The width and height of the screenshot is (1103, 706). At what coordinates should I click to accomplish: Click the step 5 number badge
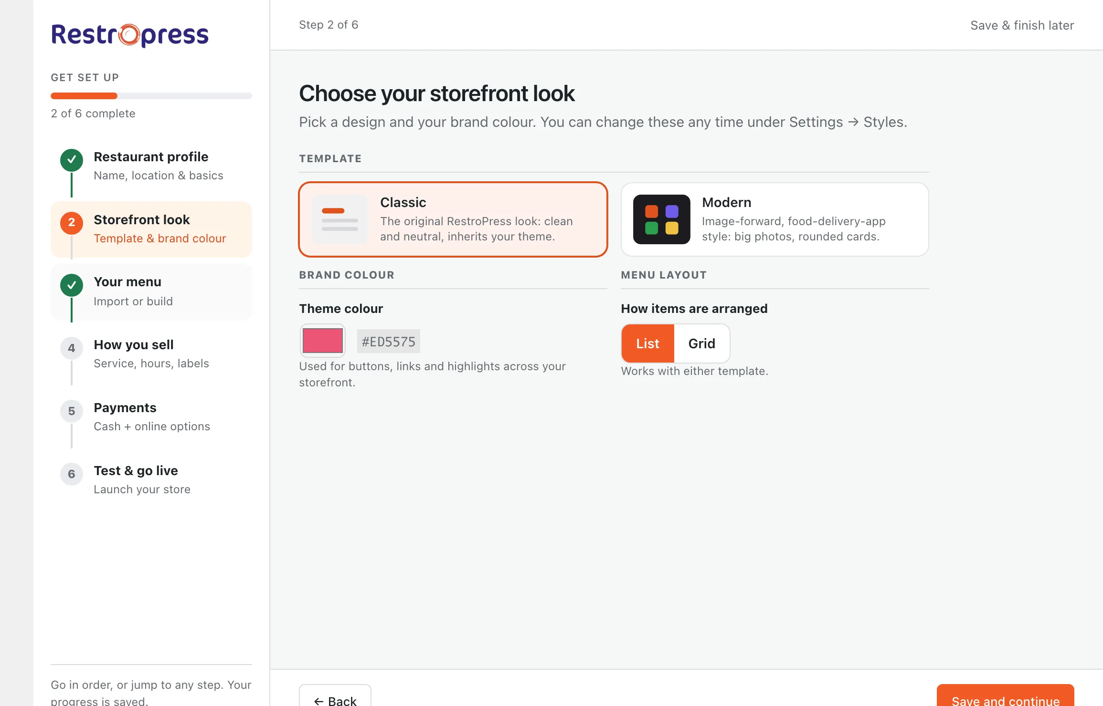tap(72, 411)
